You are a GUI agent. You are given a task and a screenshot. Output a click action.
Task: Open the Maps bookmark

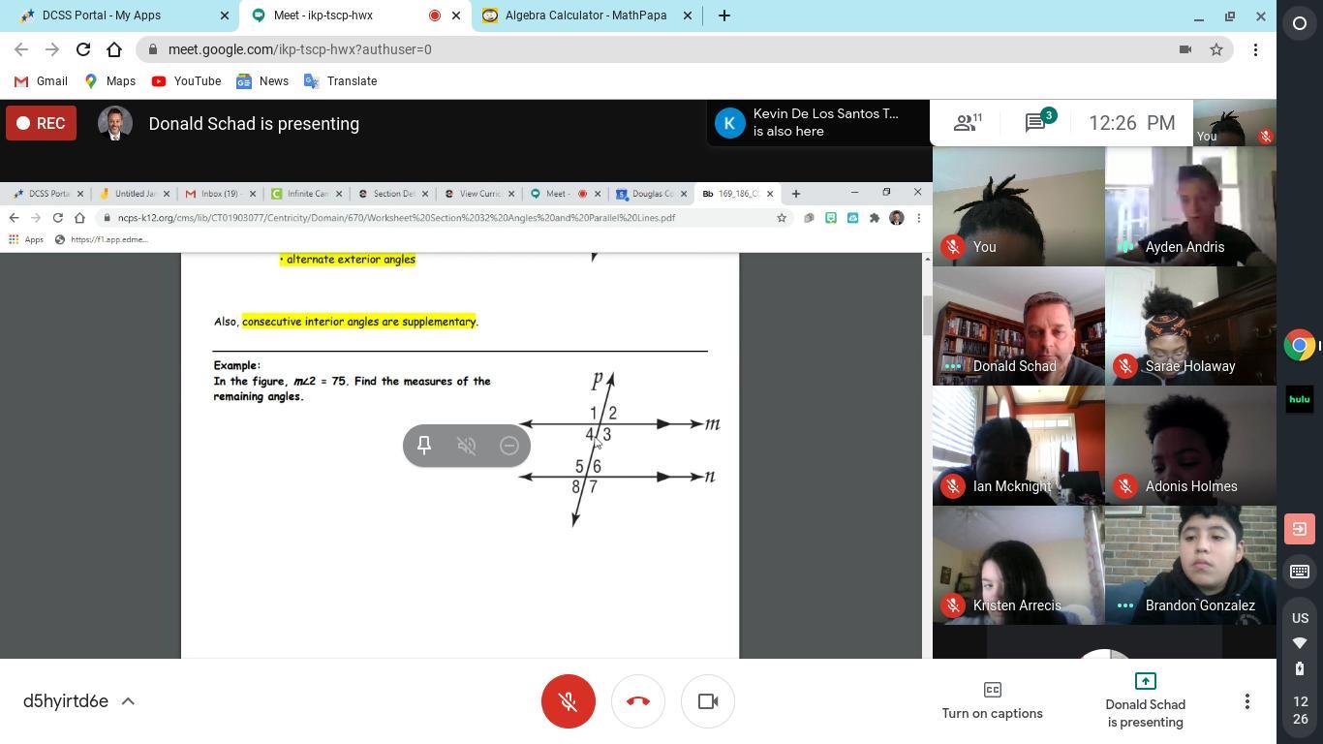109,81
